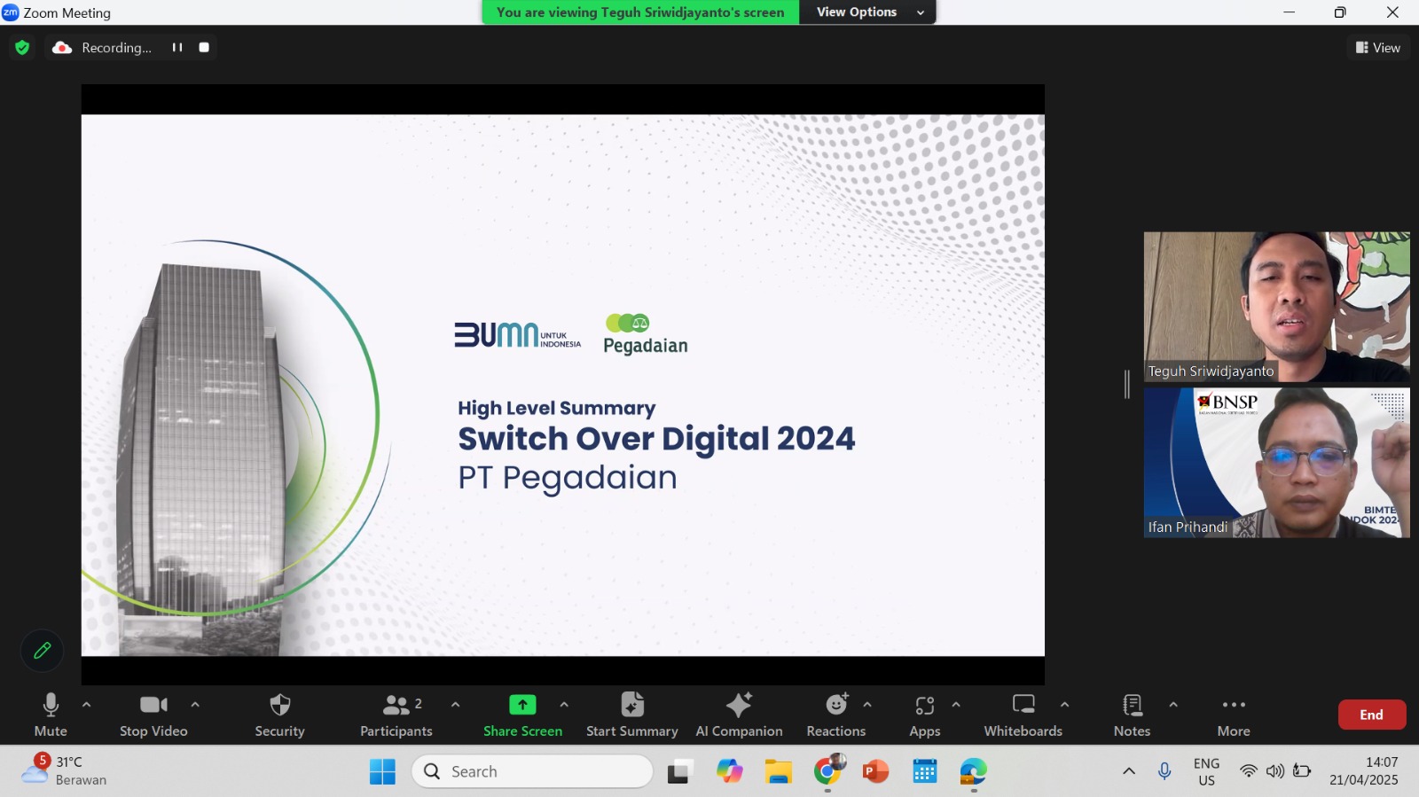Expand arrow next to Reactions

867,705
